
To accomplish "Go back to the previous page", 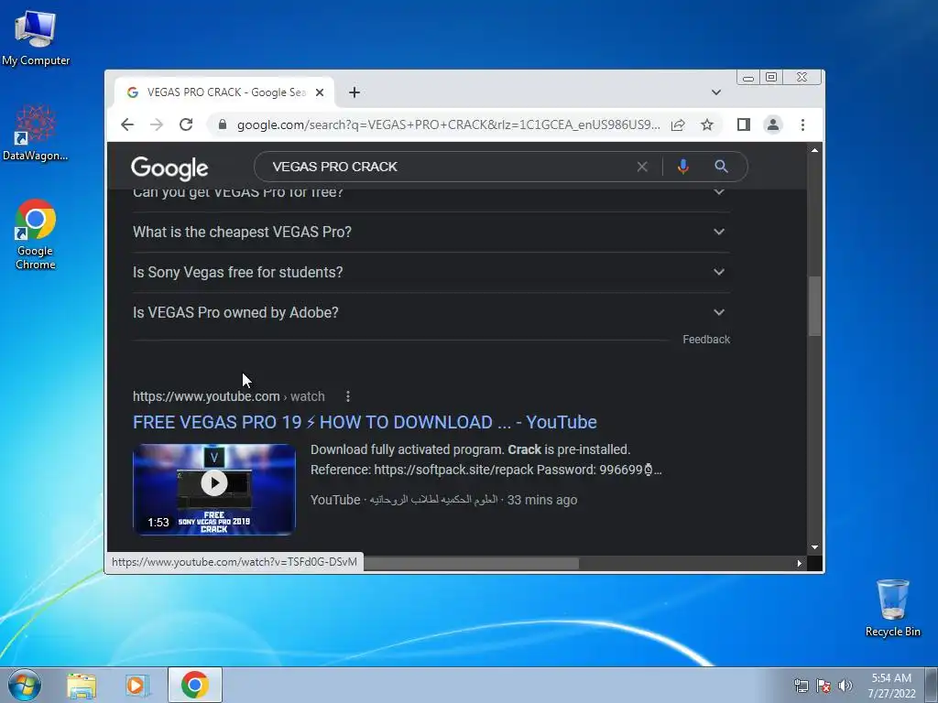I will (126, 124).
